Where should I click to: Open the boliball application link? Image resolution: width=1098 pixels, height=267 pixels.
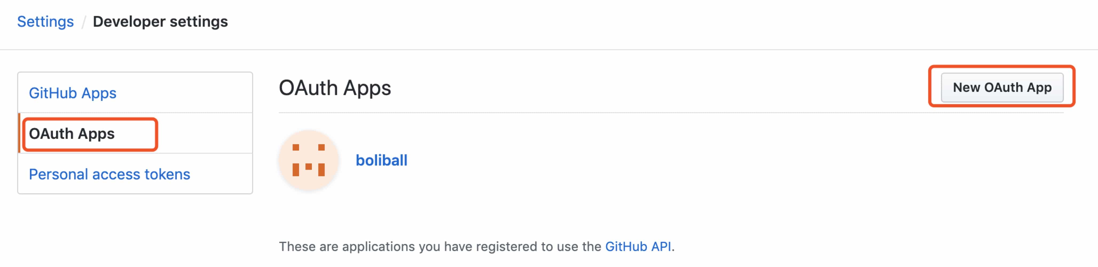click(x=382, y=160)
